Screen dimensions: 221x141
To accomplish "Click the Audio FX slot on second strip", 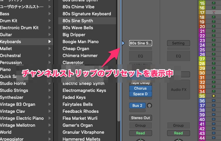I will 178,90.
